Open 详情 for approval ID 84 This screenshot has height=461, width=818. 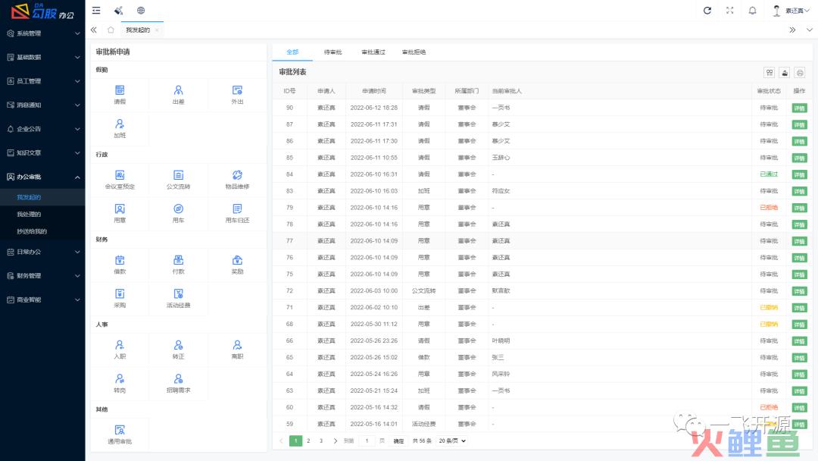pos(799,174)
